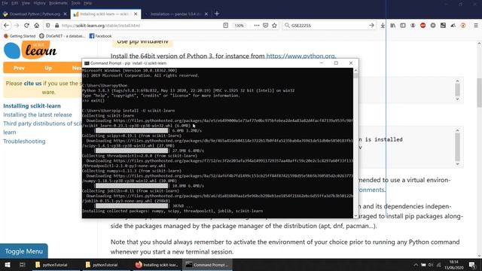The image size is (482, 271).
Task: Go back with the Firefox back arrow
Action: tap(6, 26)
